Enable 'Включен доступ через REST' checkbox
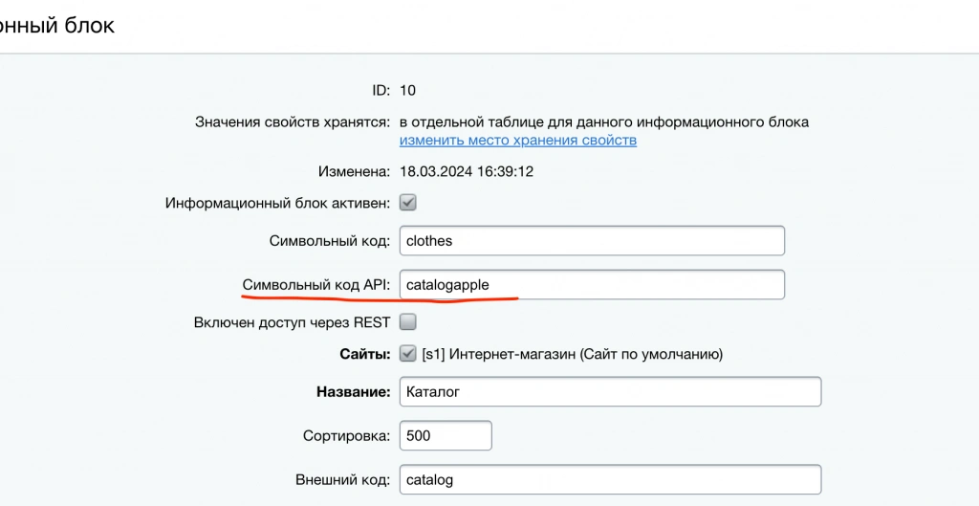This screenshot has width=979, height=506. [407, 322]
